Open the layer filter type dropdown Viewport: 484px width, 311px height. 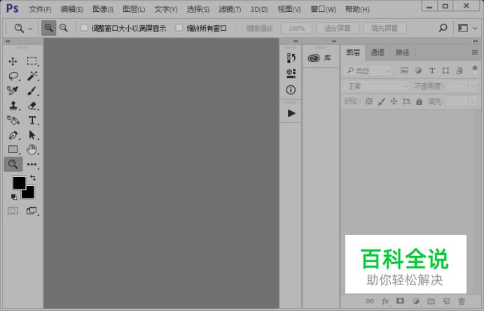tap(368, 71)
